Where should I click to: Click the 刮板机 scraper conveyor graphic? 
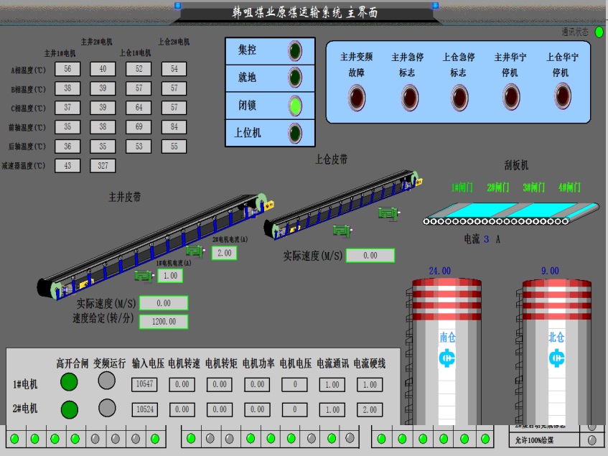[510, 213]
